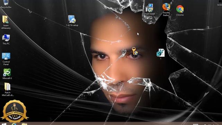Select the gold key shield icon

pos(134,51)
